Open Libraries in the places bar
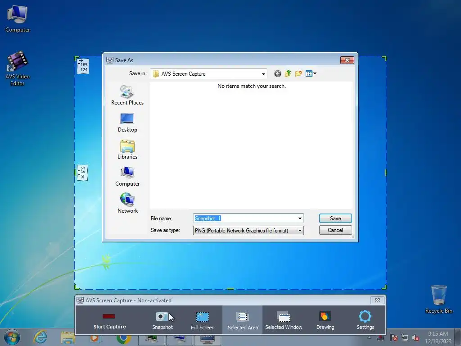 (127, 150)
